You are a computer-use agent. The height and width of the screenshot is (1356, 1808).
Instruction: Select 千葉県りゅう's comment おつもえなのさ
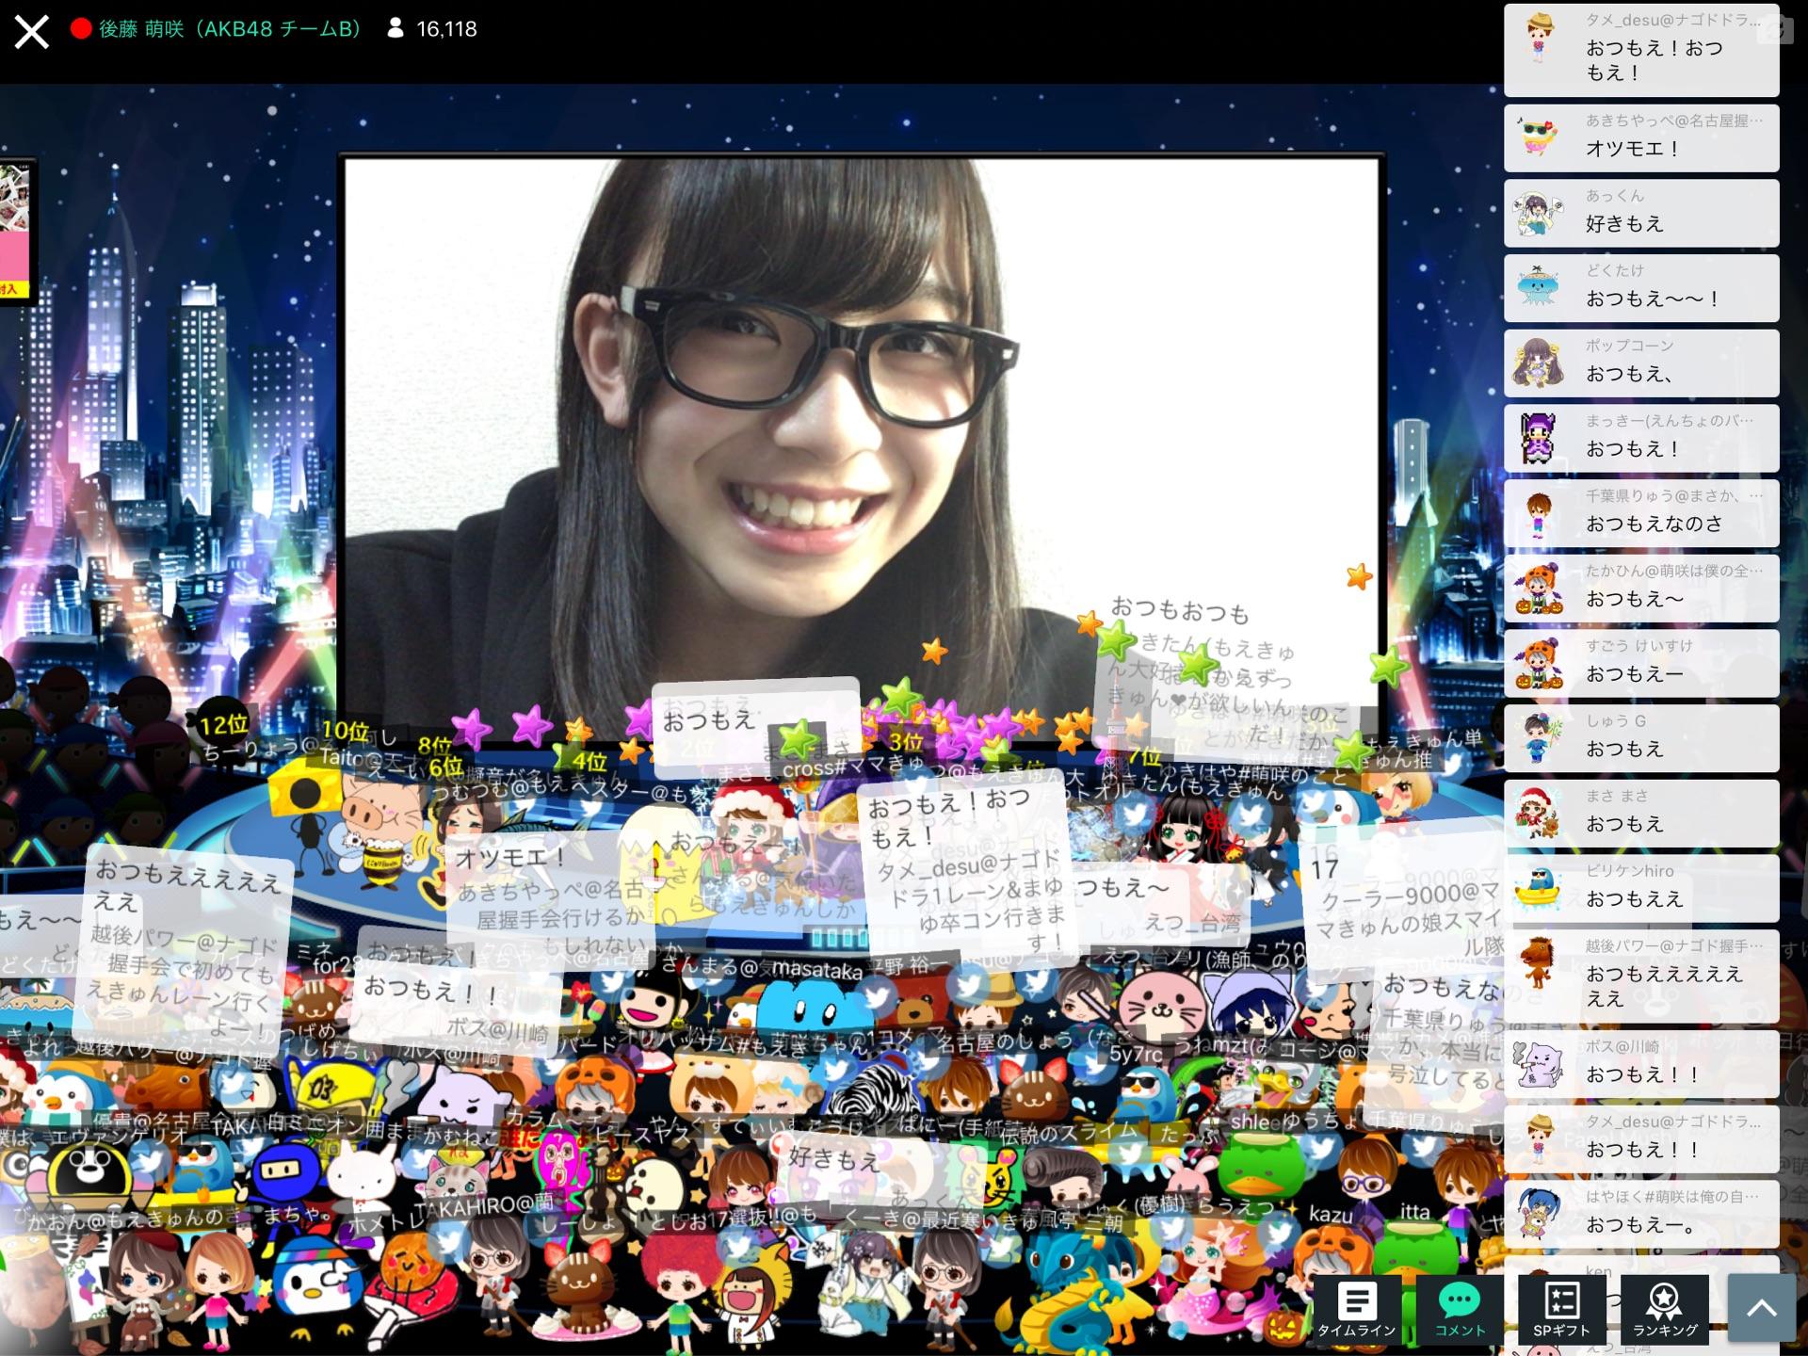coord(1641,513)
